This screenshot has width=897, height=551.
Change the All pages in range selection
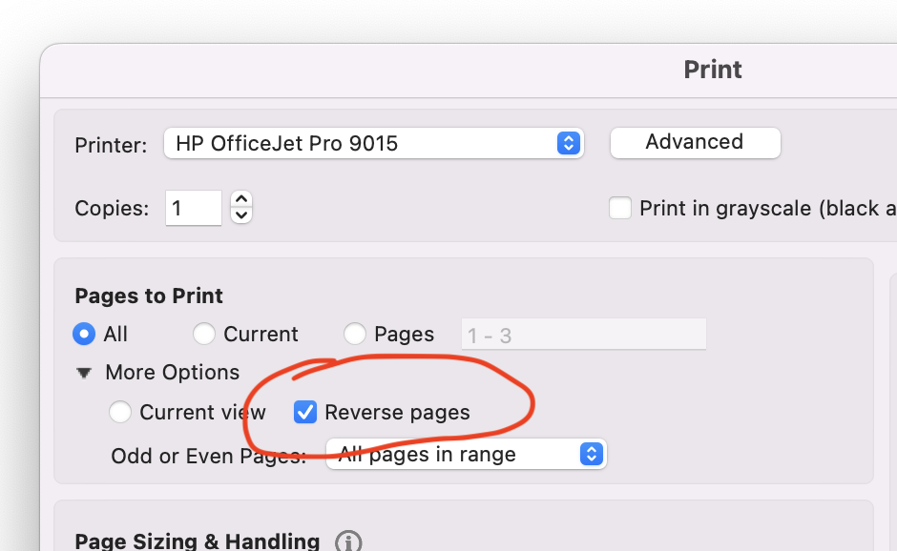[x=466, y=454]
